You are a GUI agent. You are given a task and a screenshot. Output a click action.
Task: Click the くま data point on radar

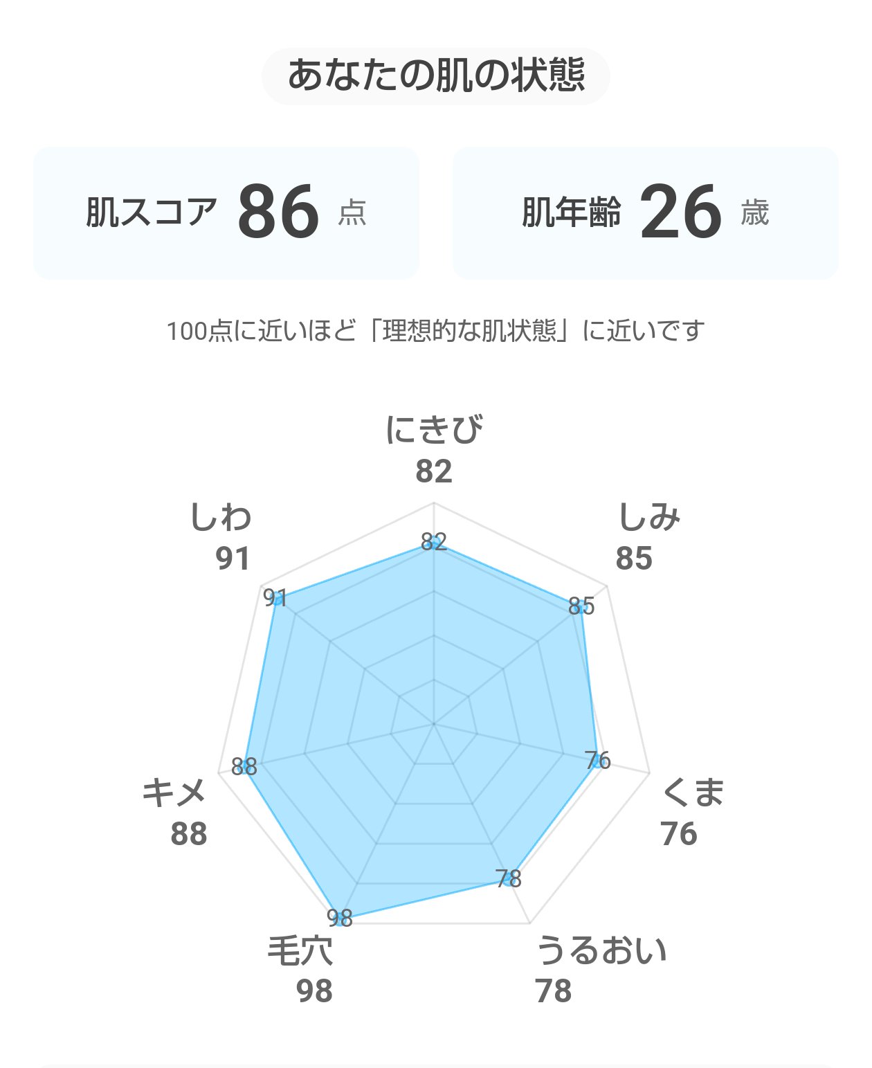[x=596, y=761]
